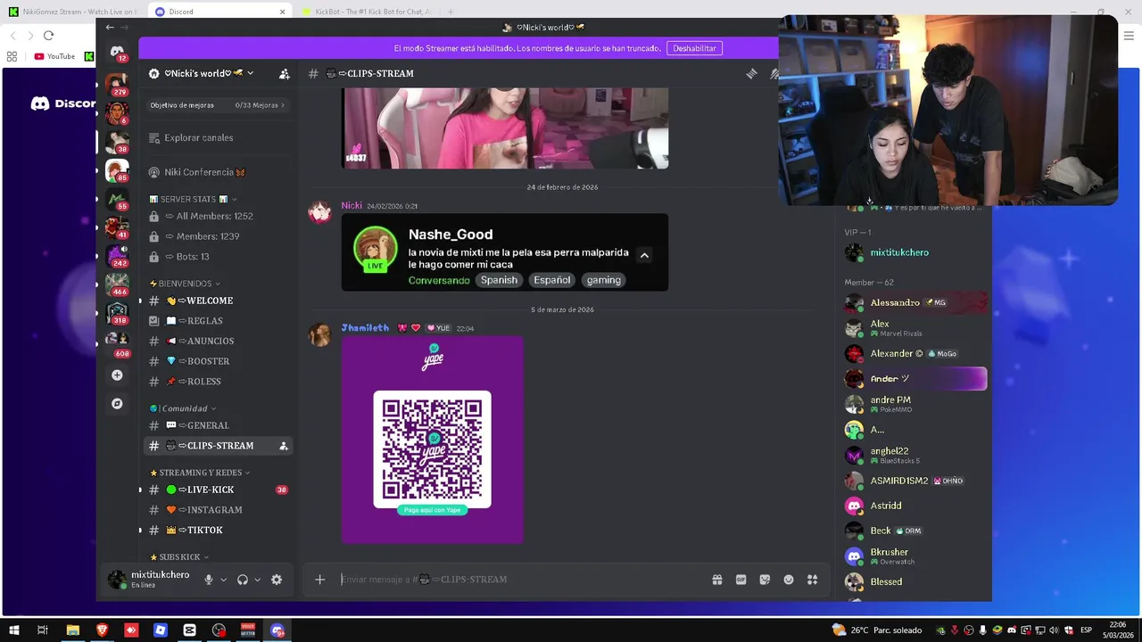The height and width of the screenshot is (642, 1142).
Task: Open the server with the 466 badge
Action: click(117, 284)
